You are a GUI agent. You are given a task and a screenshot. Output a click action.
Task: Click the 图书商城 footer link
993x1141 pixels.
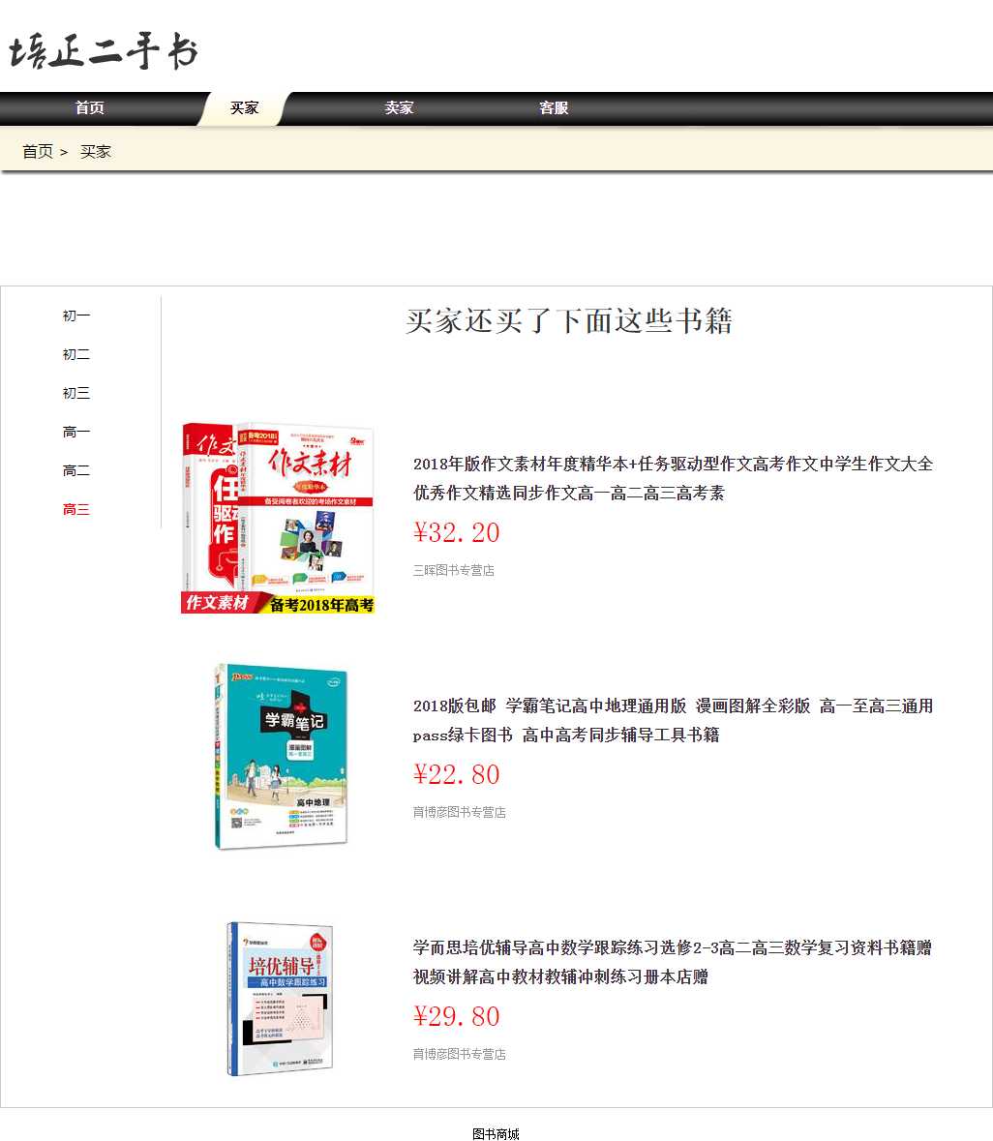tap(496, 1134)
